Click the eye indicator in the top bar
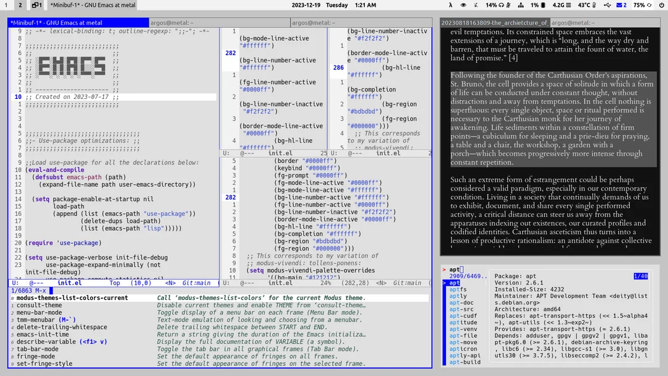Screen dimensions: 668x376 (x=463, y=5)
